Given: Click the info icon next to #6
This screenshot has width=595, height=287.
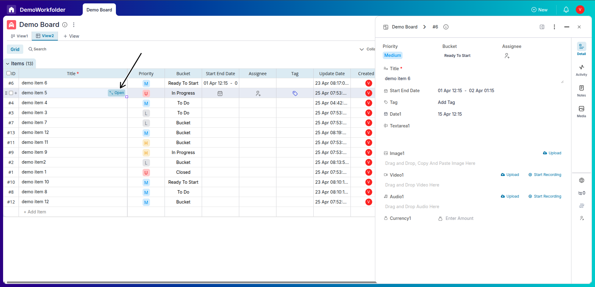Looking at the screenshot, I should [446, 27].
